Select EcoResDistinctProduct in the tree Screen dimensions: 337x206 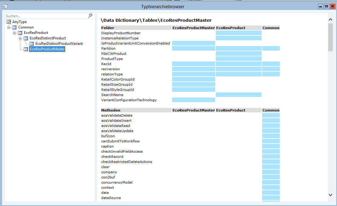(48, 38)
